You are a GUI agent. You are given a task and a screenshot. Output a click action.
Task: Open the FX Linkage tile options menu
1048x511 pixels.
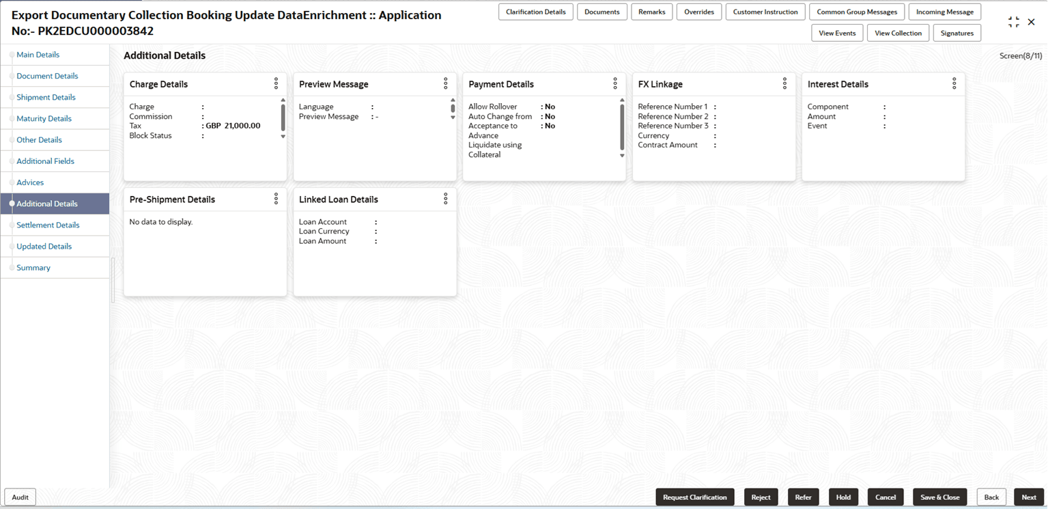pos(784,83)
